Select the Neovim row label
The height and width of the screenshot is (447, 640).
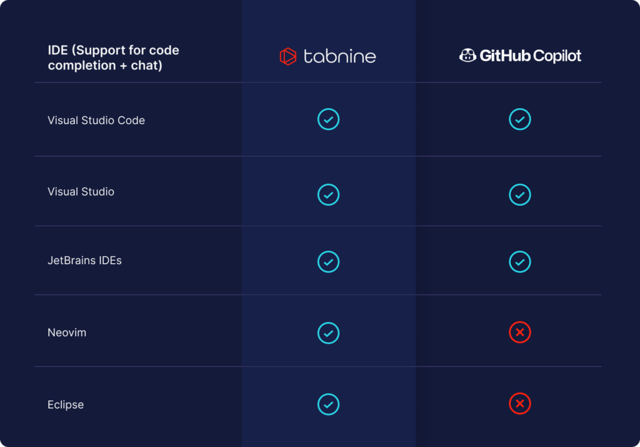pyautogui.click(x=67, y=333)
